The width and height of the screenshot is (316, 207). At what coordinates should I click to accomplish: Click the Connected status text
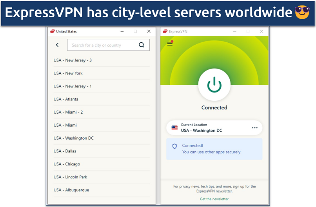point(214,108)
